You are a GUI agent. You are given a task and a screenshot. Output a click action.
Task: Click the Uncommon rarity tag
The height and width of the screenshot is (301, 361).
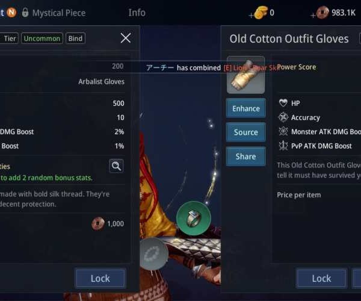point(42,39)
